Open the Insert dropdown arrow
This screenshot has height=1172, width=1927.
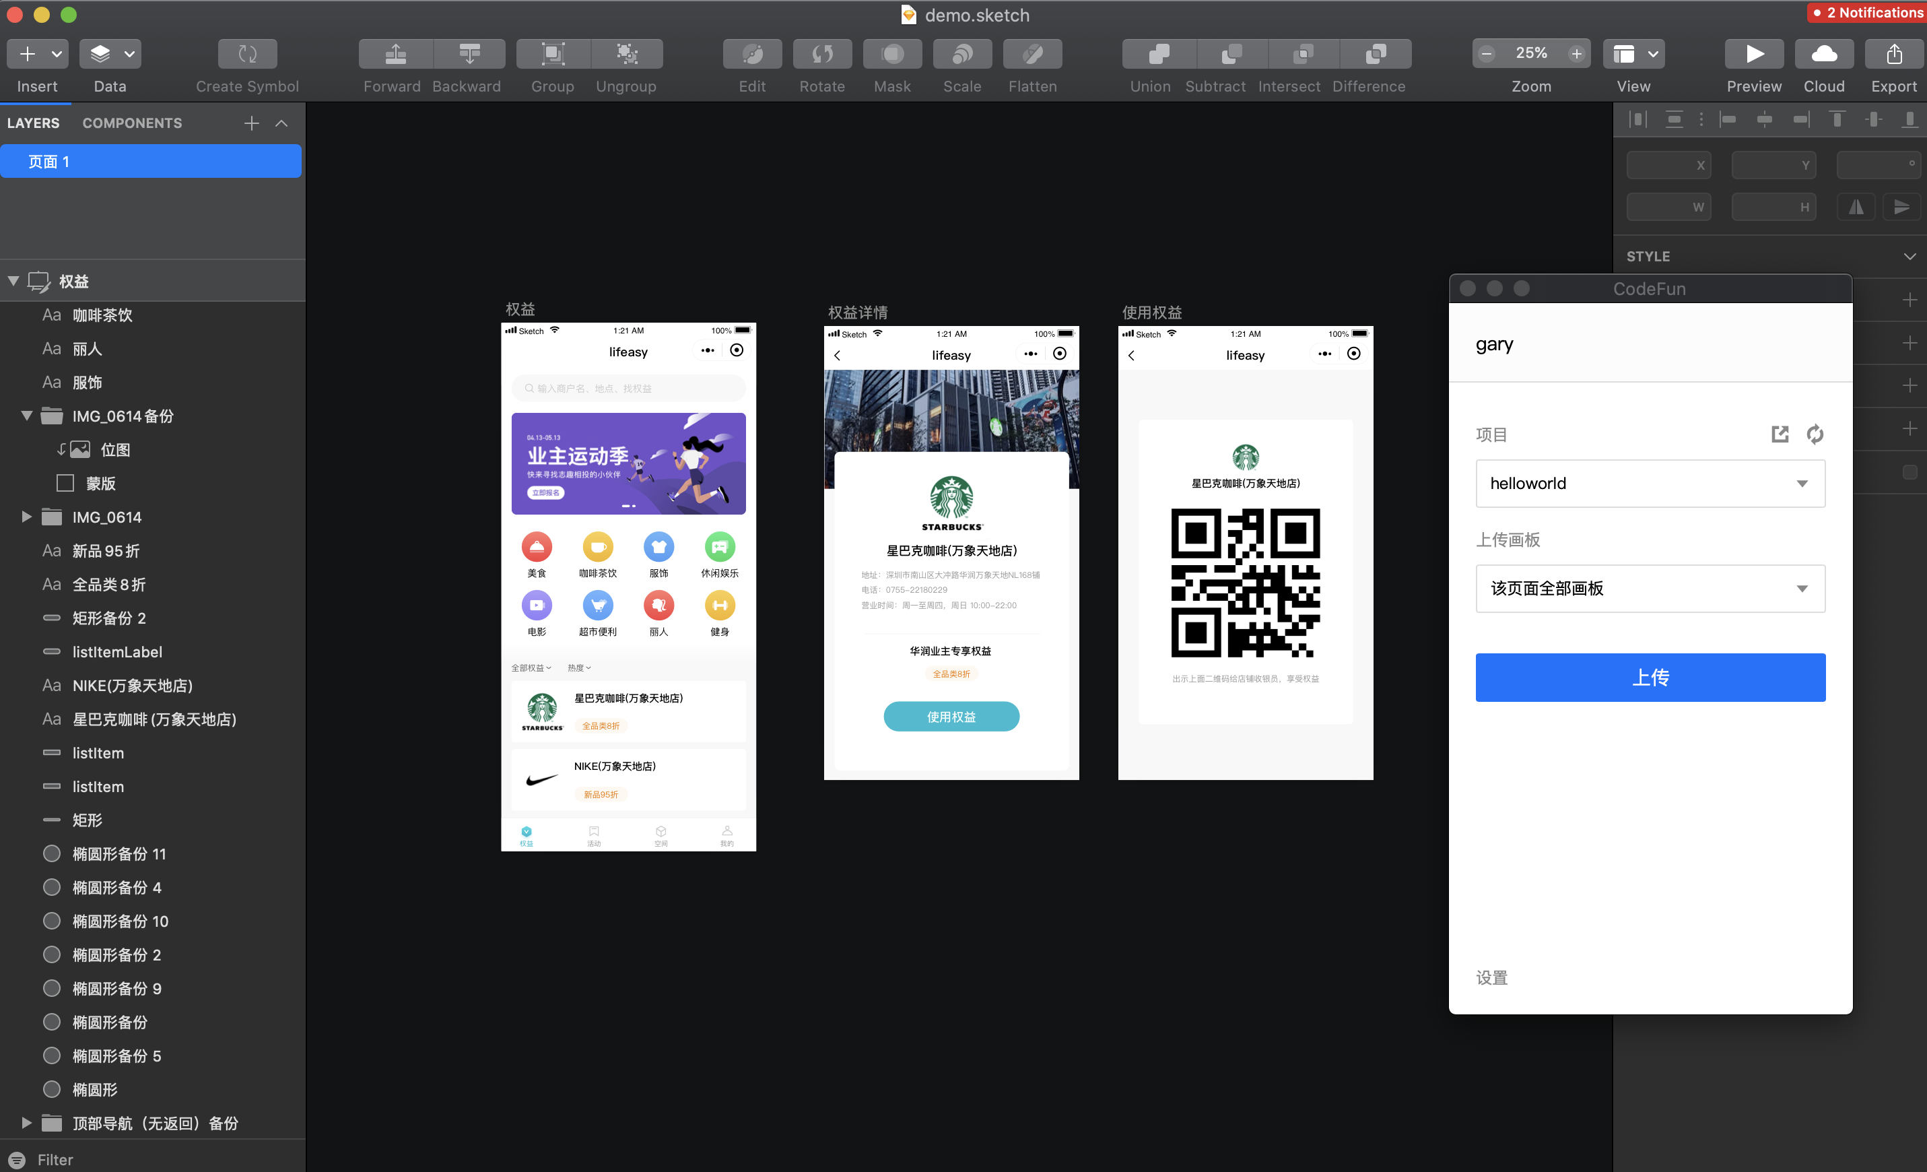(x=57, y=54)
